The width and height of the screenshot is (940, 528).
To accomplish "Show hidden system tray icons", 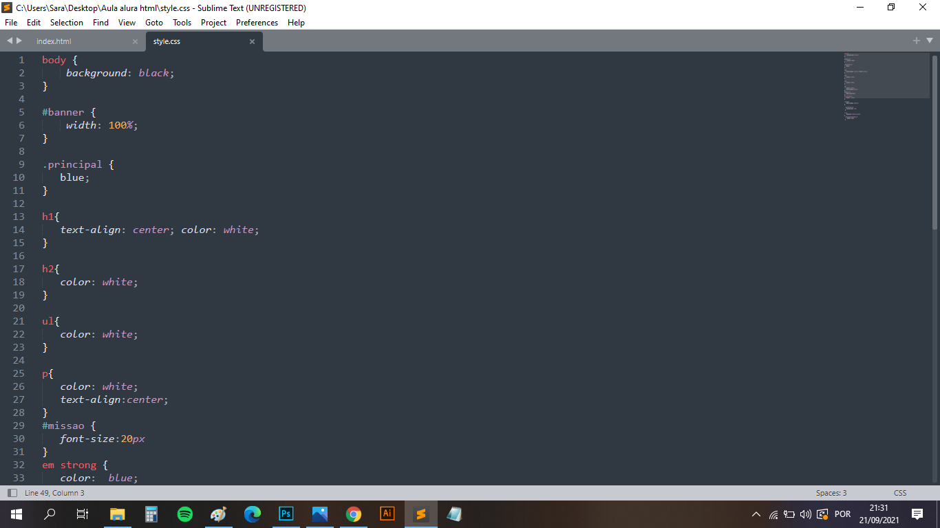I will coord(756,514).
